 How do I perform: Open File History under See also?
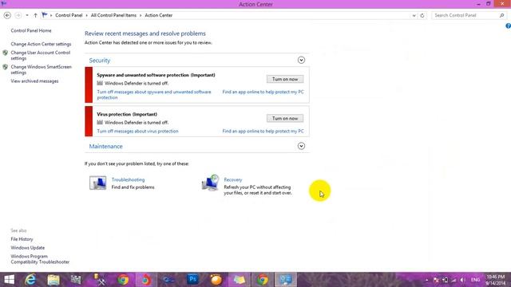click(x=22, y=239)
